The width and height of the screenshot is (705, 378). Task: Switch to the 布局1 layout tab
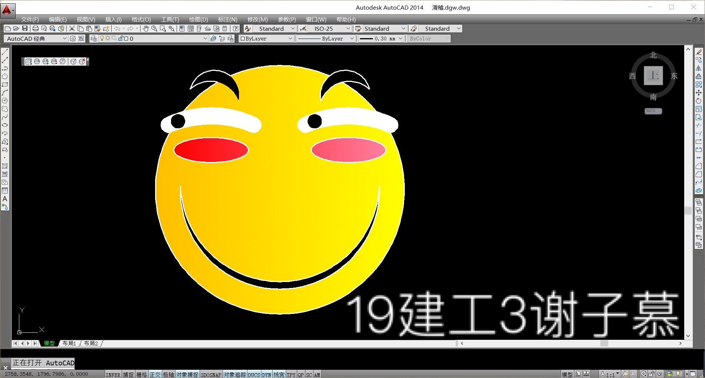tap(69, 344)
